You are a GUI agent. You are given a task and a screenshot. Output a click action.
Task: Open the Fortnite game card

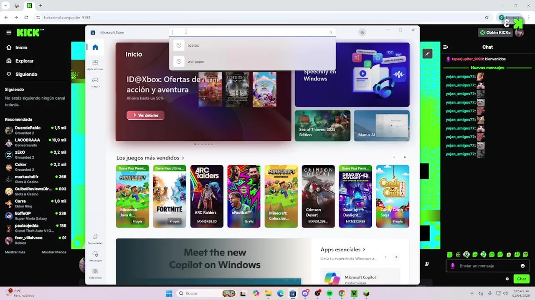pos(170,196)
